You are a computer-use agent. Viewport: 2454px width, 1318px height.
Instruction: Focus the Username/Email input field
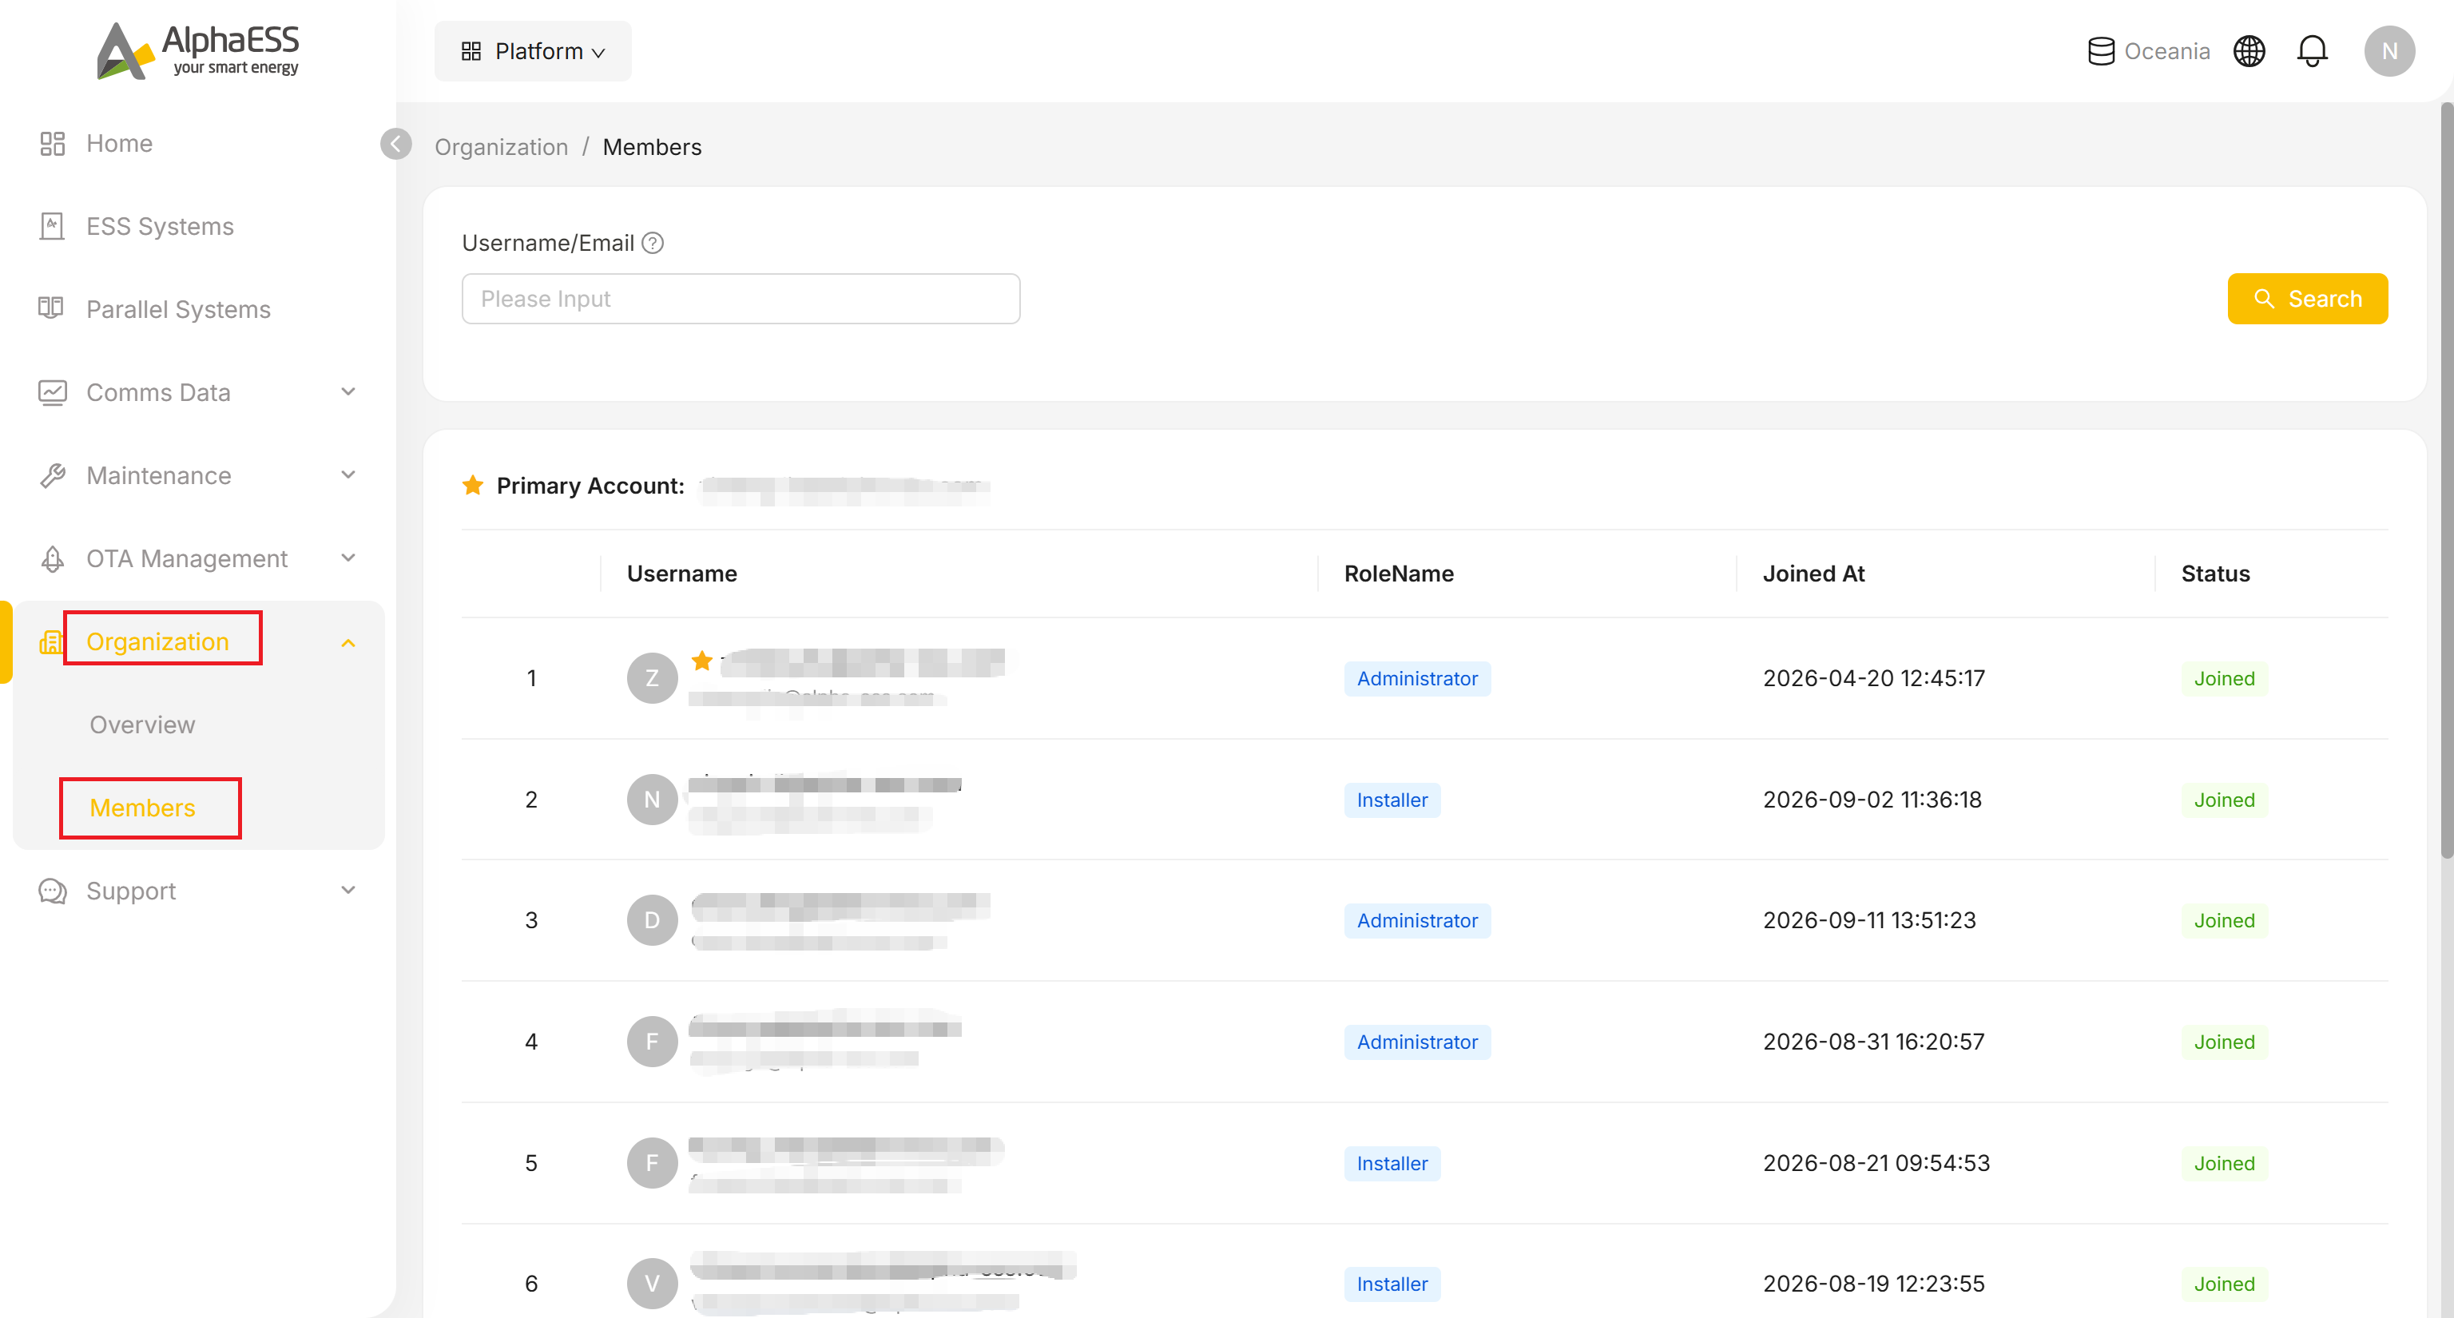pyautogui.click(x=741, y=299)
